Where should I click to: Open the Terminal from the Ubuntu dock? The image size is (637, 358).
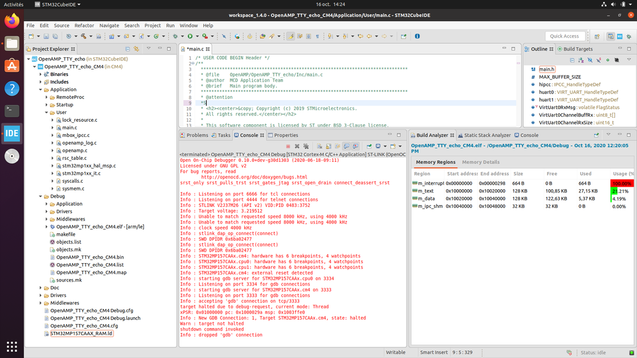point(11,111)
